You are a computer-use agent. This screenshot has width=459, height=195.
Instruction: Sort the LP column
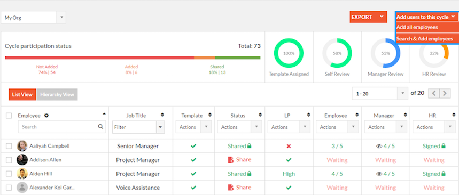308,115
